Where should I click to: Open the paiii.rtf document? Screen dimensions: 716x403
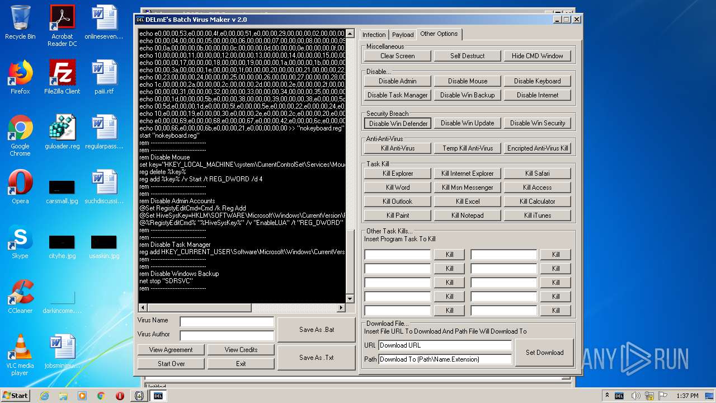tap(104, 77)
